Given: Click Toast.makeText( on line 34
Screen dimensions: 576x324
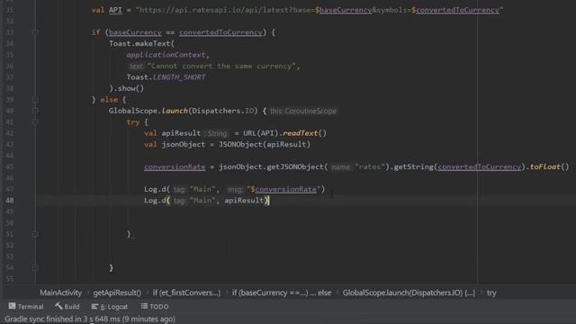Looking at the screenshot, I should [x=141, y=43].
